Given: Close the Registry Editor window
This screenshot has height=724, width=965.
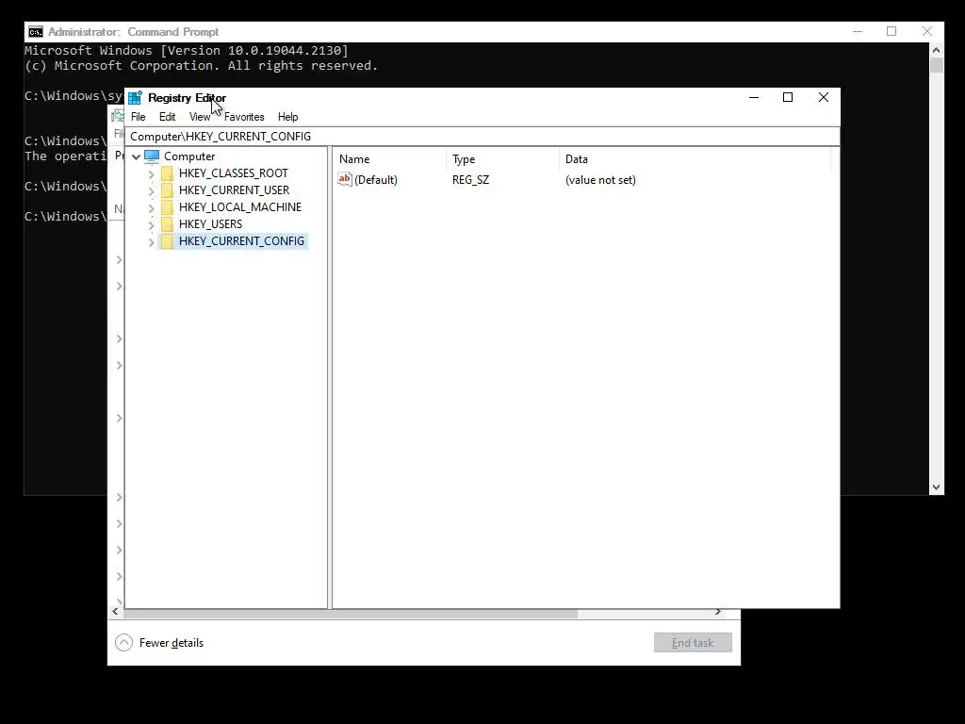Looking at the screenshot, I should pyautogui.click(x=823, y=97).
